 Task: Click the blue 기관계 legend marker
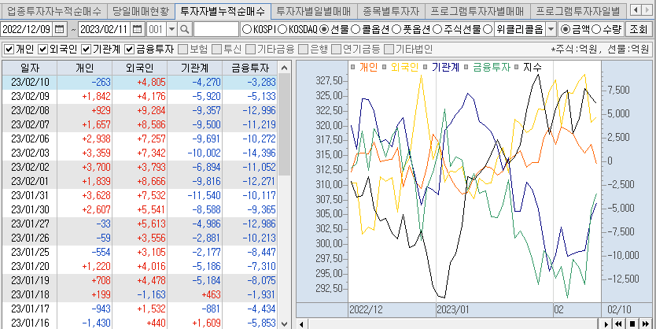click(426, 67)
